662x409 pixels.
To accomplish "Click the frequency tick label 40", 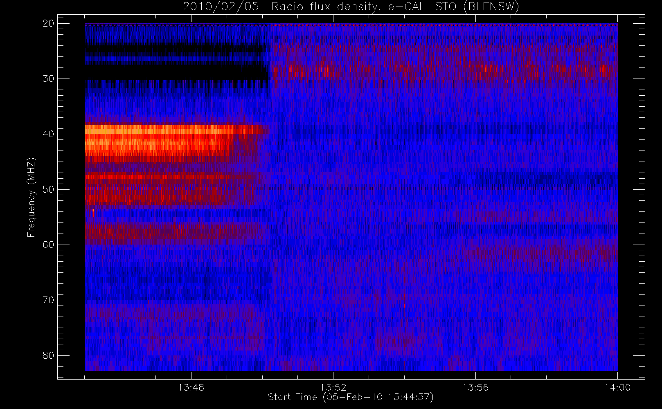I will click(48, 134).
